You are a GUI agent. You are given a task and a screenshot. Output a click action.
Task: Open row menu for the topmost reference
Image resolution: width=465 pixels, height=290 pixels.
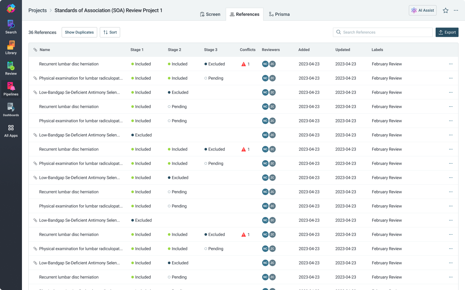pos(451,64)
